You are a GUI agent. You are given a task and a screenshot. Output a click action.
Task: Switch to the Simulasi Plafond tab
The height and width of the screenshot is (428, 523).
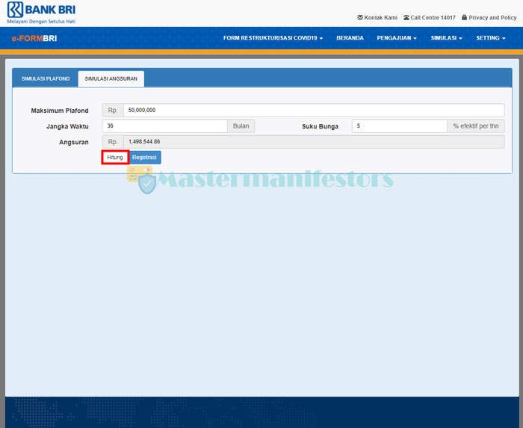46,78
